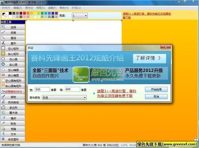Click the 宽 width field showing 500
Screen dimensions: 199x148
coord(42,89)
